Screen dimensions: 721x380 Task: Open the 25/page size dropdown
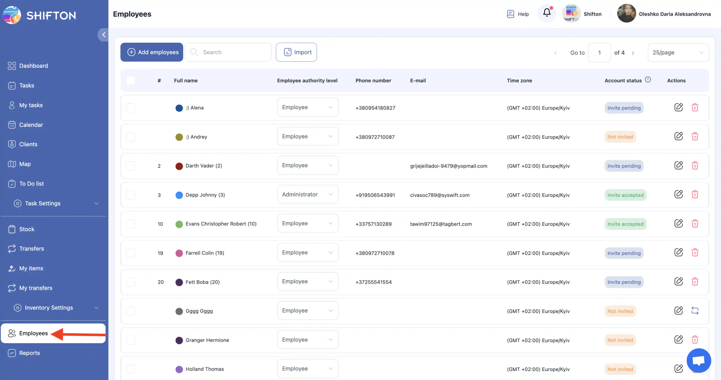(678, 53)
